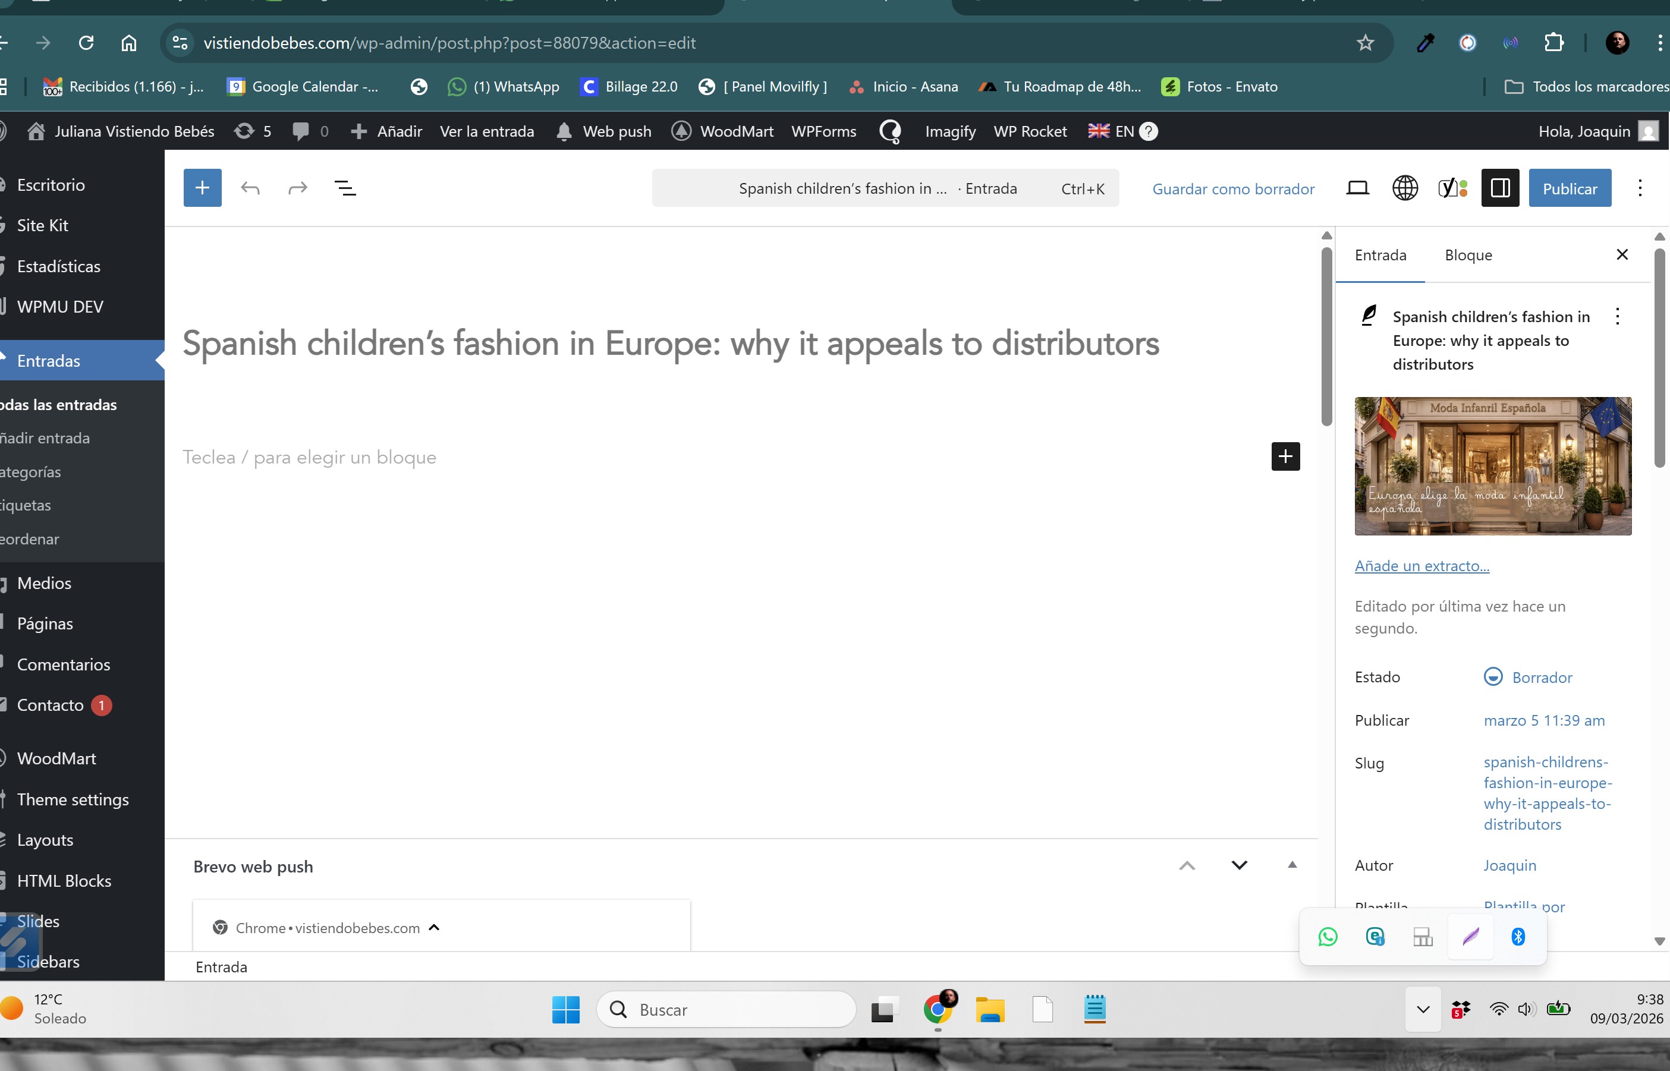Viewport: 1670px width, 1071px height.
Task: Open the three-dot options menu beside Publicar
Action: 1640,188
